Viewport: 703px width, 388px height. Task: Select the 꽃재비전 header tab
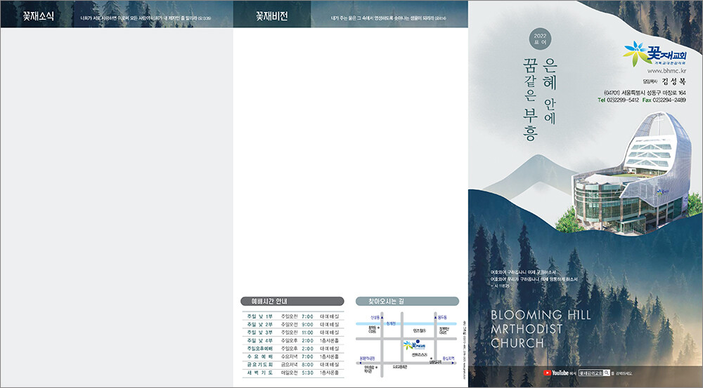pyautogui.click(x=271, y=15)
